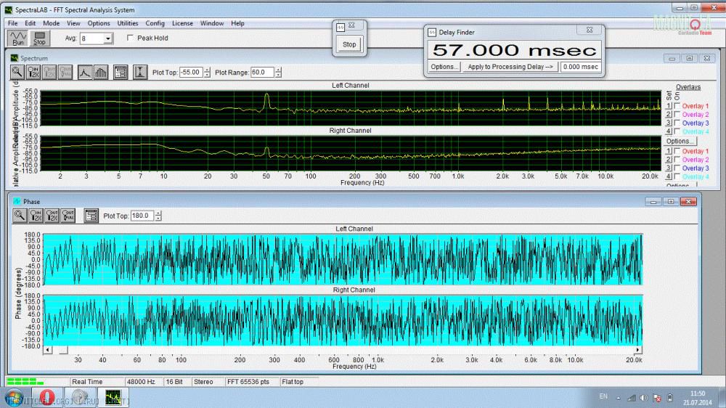Set left channel overlay 1

click(669, 106)
